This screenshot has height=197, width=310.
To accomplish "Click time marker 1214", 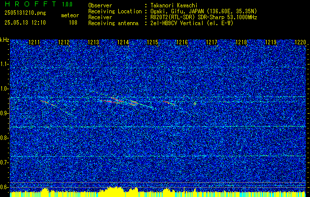I will click(123, 42).
